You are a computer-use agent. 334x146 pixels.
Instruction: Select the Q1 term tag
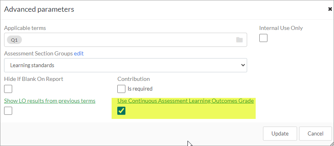[14, 40]
